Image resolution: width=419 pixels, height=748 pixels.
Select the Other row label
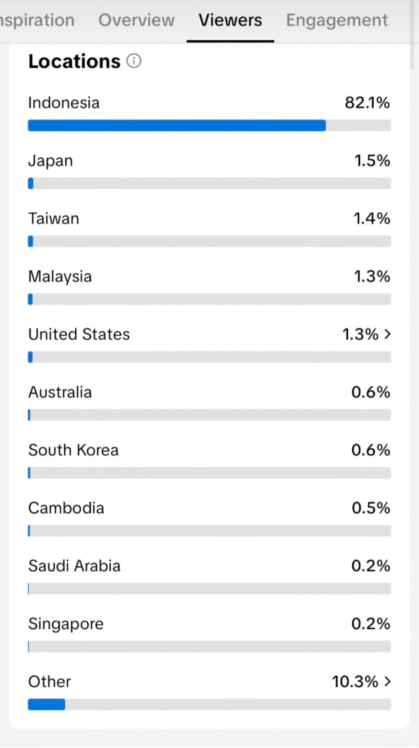tap(50, 682)
